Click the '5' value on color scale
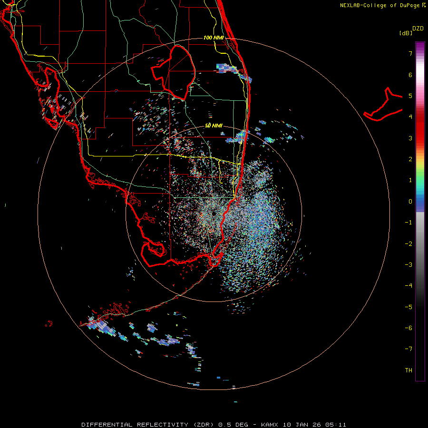Screen dimensions: 428x428 coord(410,96)
